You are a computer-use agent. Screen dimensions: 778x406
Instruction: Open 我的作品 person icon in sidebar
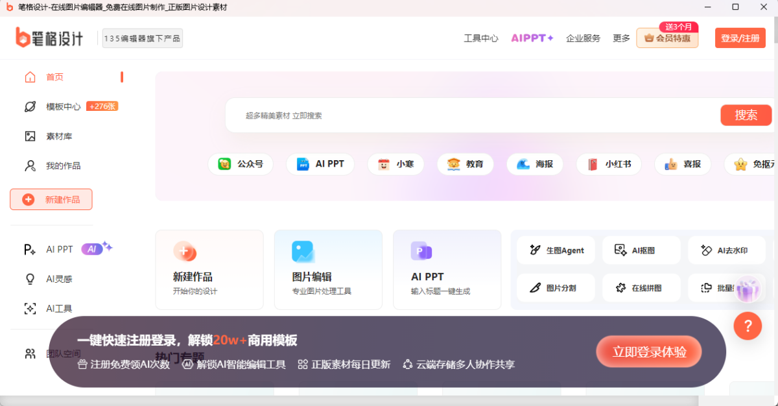[30, 166]
